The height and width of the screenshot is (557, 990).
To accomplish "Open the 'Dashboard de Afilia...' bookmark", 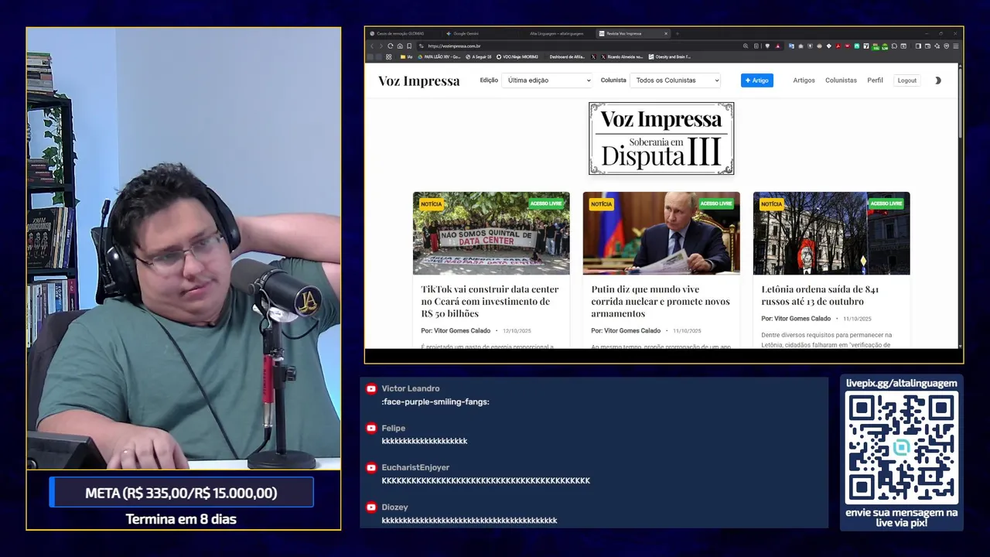I will click(x=567, y=57).
